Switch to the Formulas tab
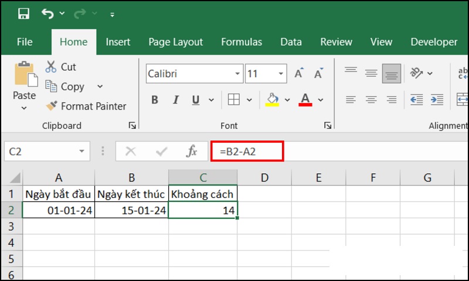 point(242,42)
